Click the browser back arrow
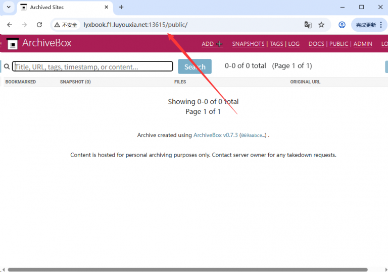This screenshot has height=272, width=388. (x=10, y=25)
